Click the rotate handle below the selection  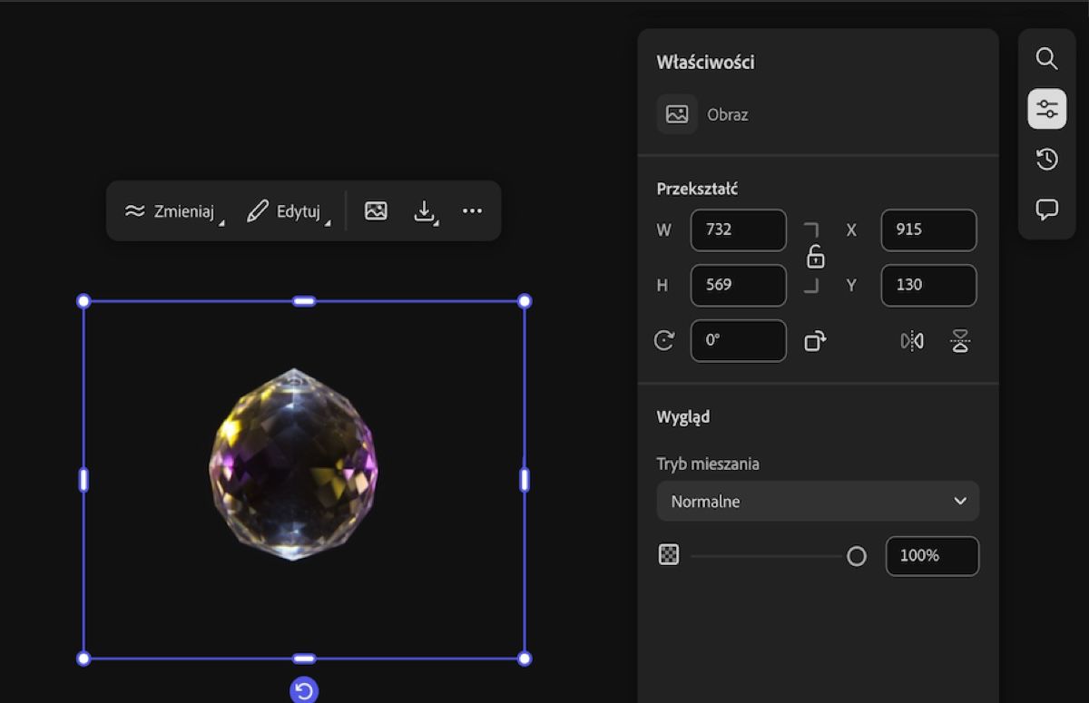click(x=304, y=691)
